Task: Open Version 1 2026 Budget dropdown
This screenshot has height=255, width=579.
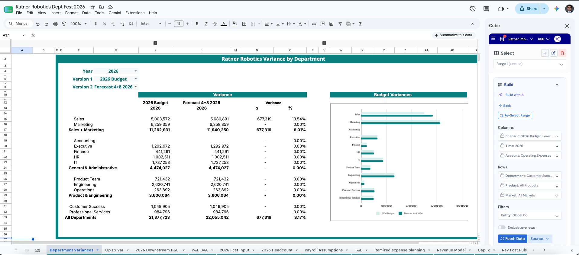Action: click(136, 79)
